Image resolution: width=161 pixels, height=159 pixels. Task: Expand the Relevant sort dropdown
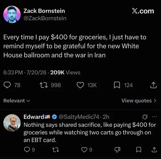[x=17, y=101]
